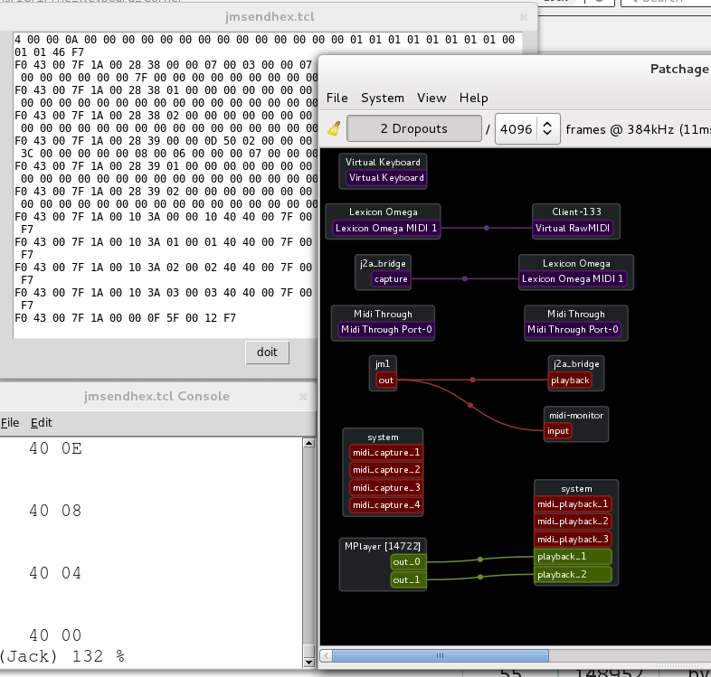Click the Client-133 module title
The width and height of the screenshot is (711, 677).
click(576, 212)
